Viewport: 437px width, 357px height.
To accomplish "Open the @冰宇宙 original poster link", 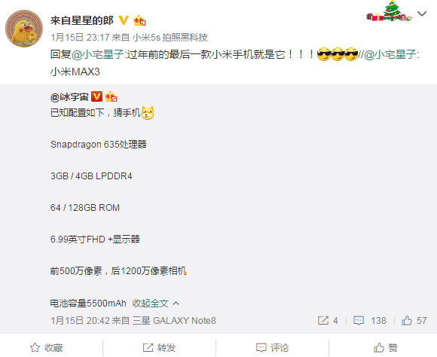I will pos(69,97).
